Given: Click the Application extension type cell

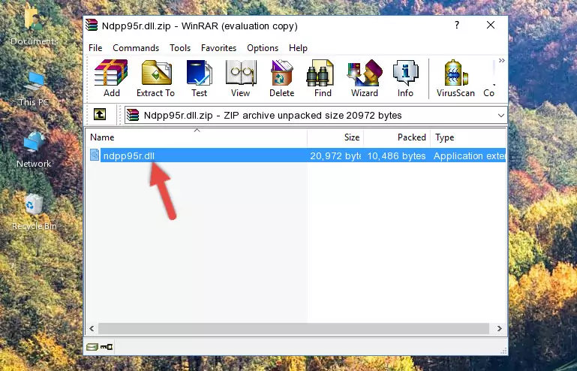Looking at the screenshot, I should coord(469,156).
